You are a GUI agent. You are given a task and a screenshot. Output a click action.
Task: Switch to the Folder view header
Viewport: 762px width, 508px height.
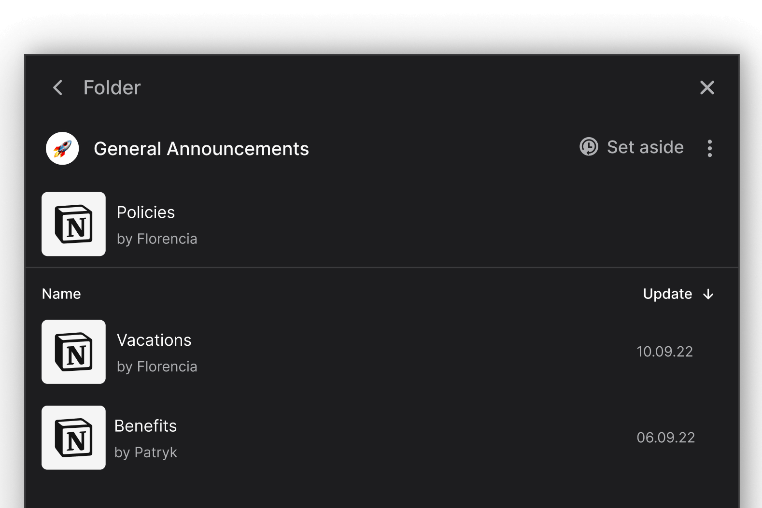coord(112,87)
